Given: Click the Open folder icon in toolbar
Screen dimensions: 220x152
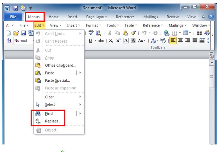Looking at the screenshot, I should pyautogui.click(x=15, y=33).
